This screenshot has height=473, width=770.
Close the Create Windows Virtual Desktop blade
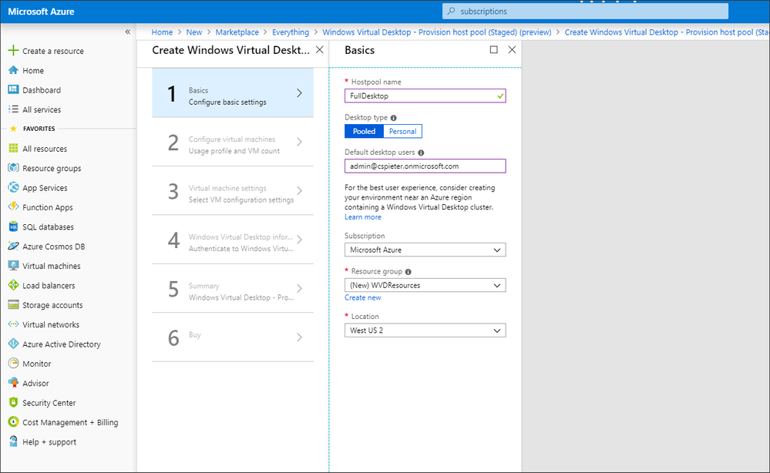pos(319,49)
